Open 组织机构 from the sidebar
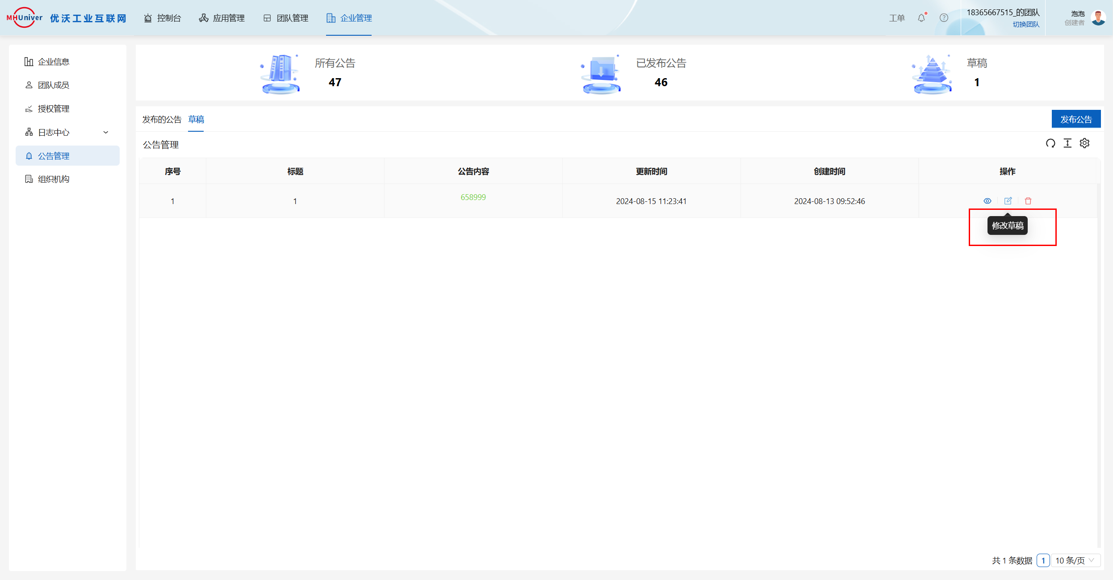 pyautogui.click(x=53, y=179)
